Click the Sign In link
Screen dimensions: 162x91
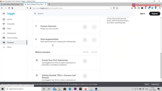click(143, 14)
